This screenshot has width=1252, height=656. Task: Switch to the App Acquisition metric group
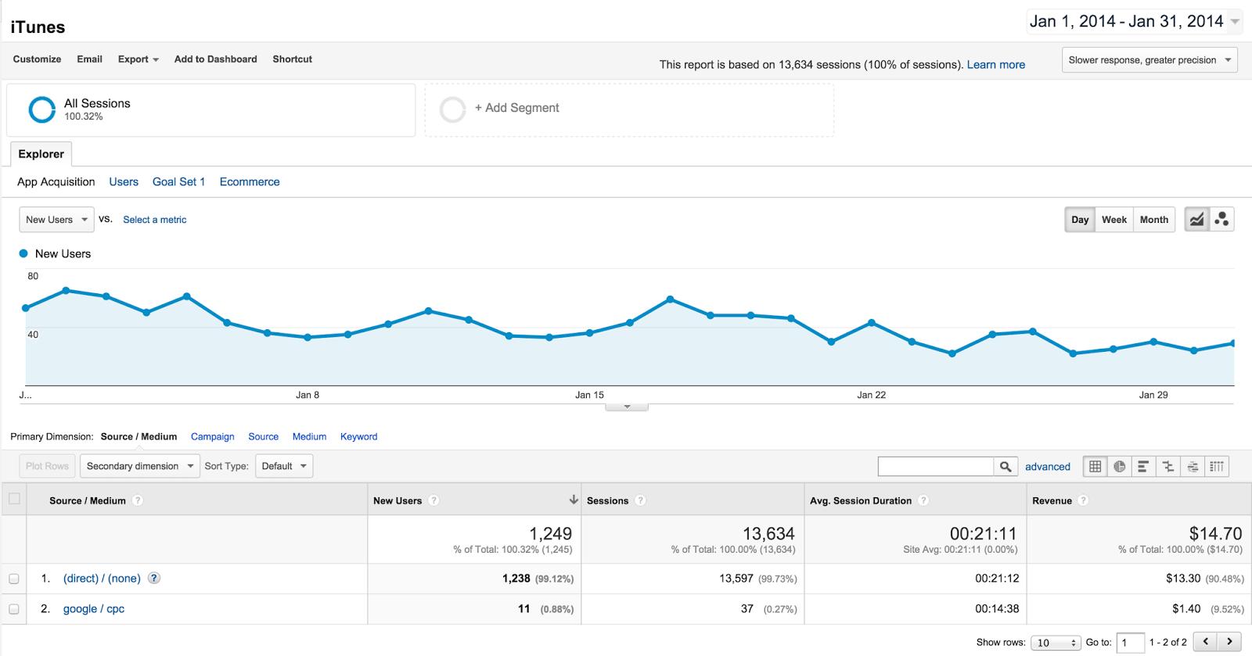(56, 182)
